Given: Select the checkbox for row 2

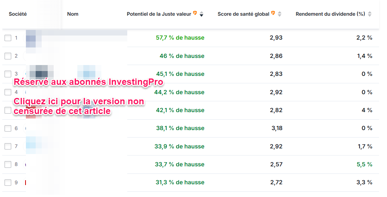Looking at the screenshot, I should 8,56.
